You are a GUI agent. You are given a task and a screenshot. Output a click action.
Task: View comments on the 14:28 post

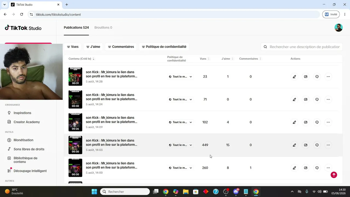click(x=317, y=77)
